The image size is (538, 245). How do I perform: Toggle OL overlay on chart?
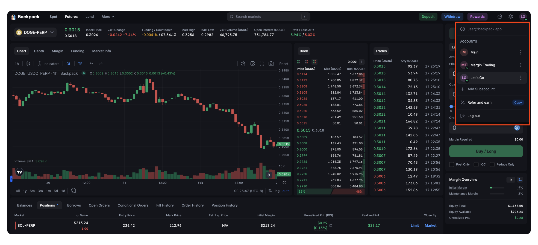tap(69, 64)
